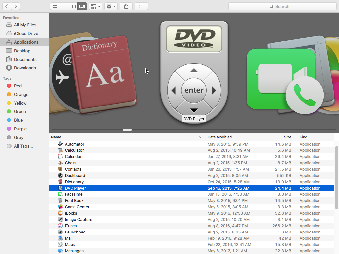
Task: Filter by the Red tag
Action: (24, 86)
